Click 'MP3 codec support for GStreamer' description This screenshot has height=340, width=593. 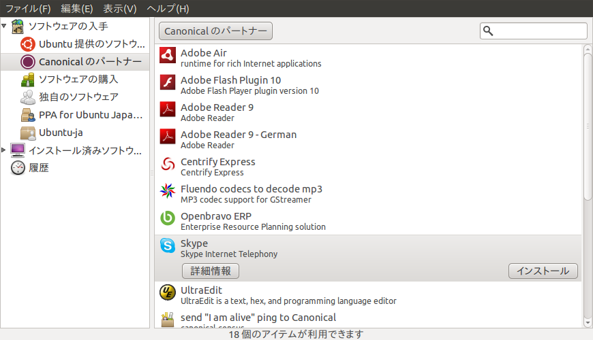(246, 200)
